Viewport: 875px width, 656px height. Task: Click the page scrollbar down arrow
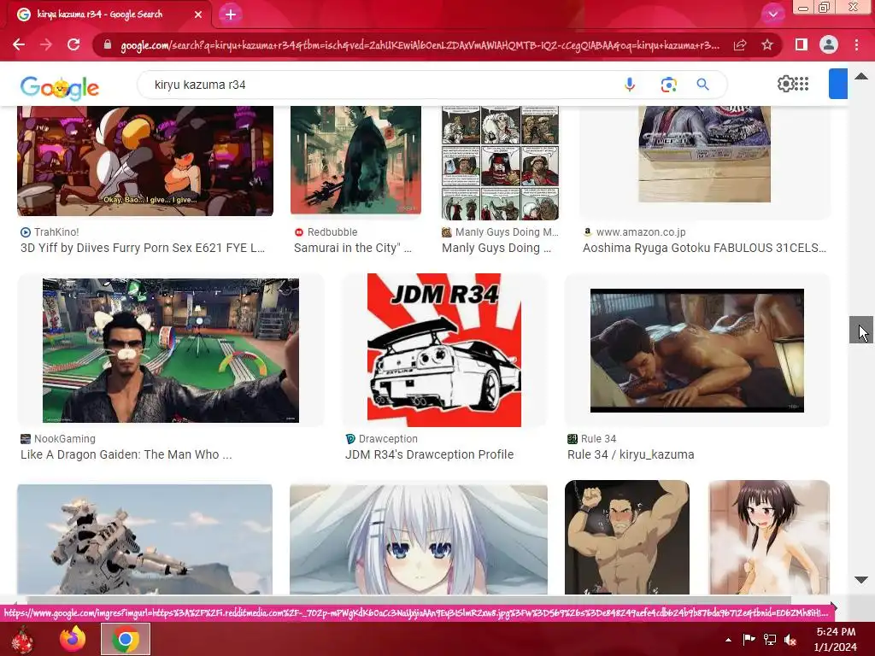pyautogui.click(x=861, y=580)
